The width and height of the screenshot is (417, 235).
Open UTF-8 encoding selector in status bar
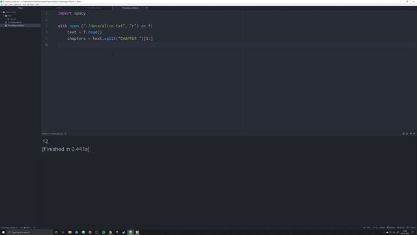(375, 228)
